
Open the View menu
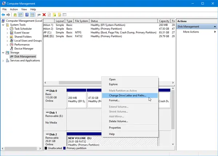coord(24,9)
